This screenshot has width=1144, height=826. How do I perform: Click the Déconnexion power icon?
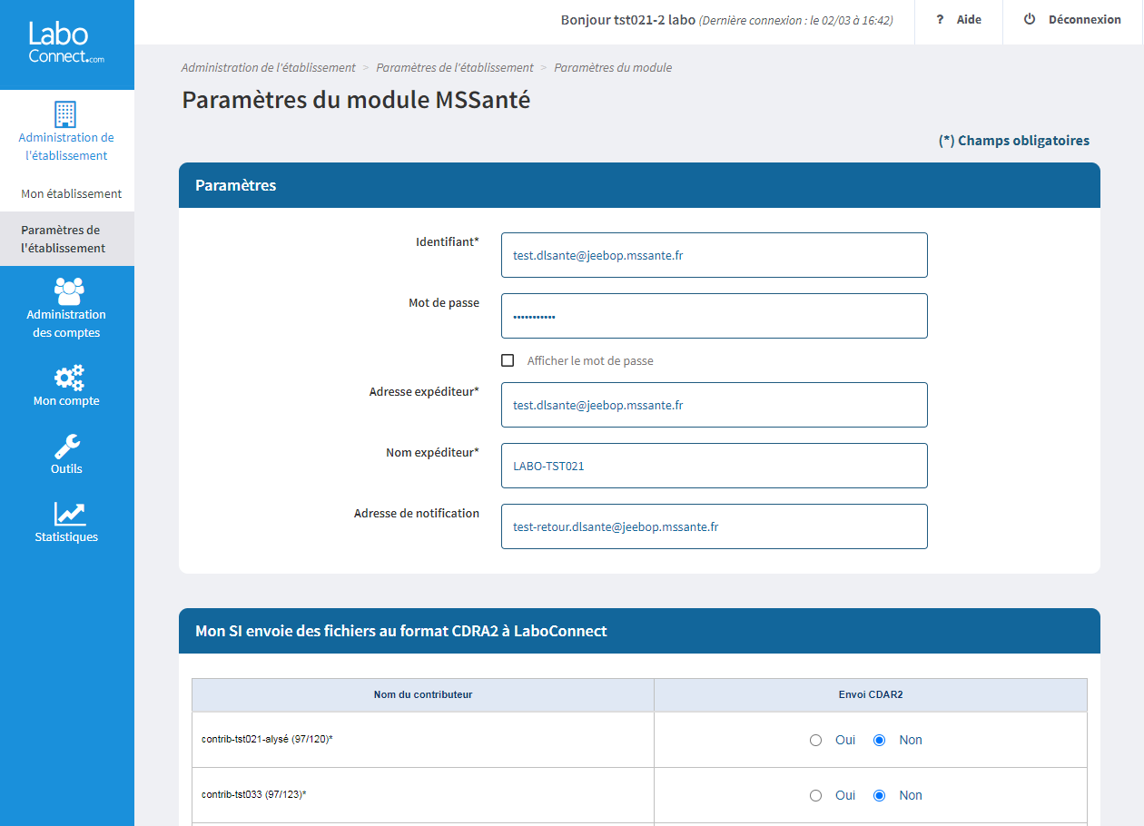1030,19
